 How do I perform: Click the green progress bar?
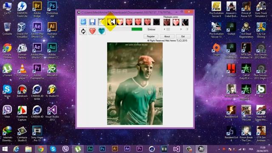click(x=137, y=29)
